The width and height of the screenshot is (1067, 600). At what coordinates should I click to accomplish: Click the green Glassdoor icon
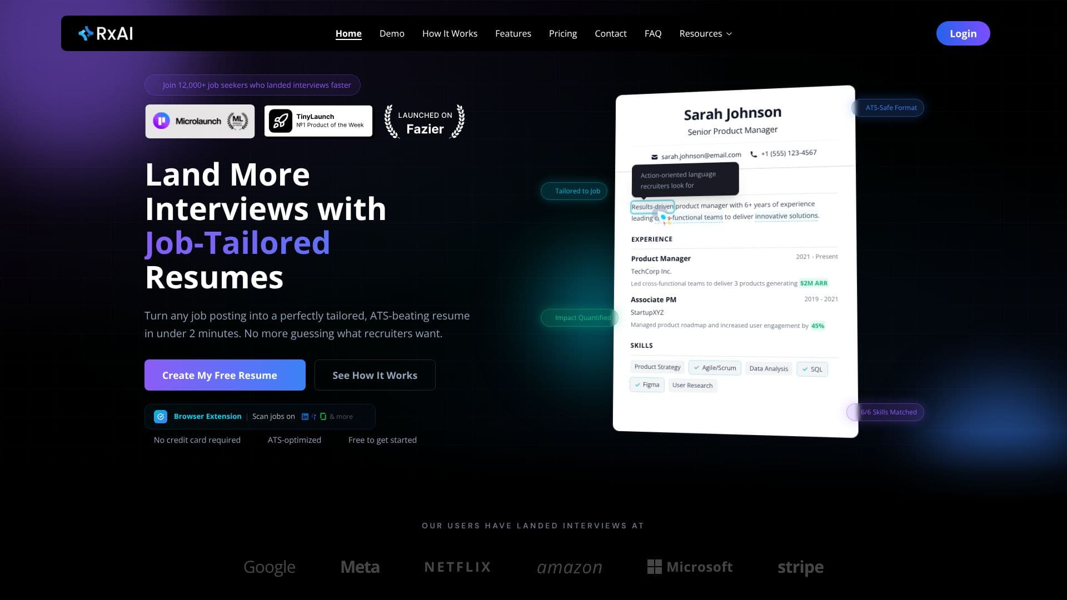(323, 417)
